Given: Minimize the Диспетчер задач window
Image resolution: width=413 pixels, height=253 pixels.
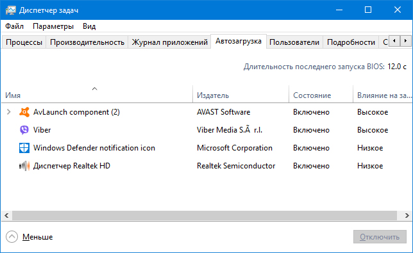Looking at the screenshot, I should tap(339, 10).
